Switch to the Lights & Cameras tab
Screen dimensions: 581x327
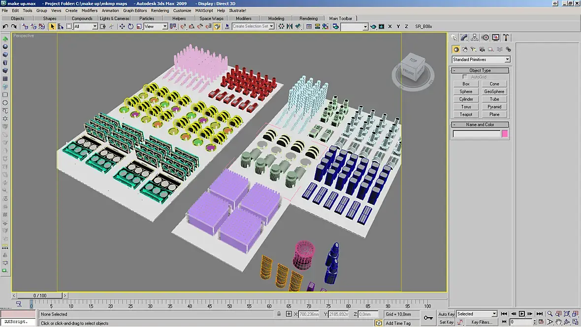tap(115, 18)
